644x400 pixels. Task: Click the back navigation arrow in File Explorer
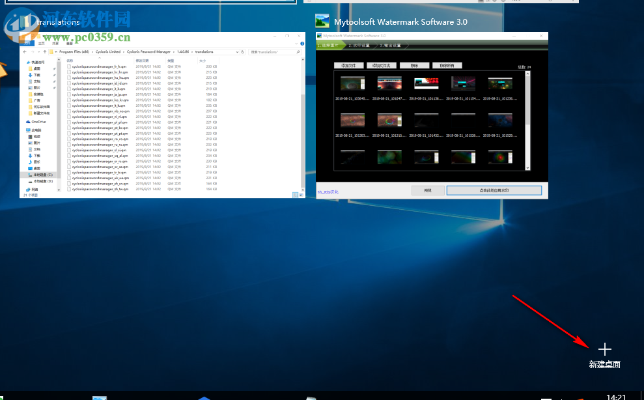[x=25, y=52]
